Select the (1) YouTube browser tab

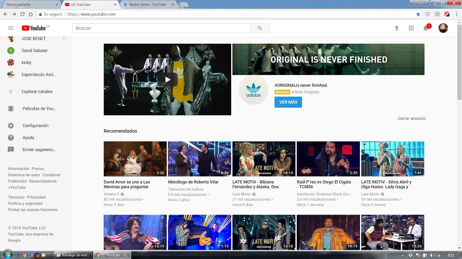(91, 5)
